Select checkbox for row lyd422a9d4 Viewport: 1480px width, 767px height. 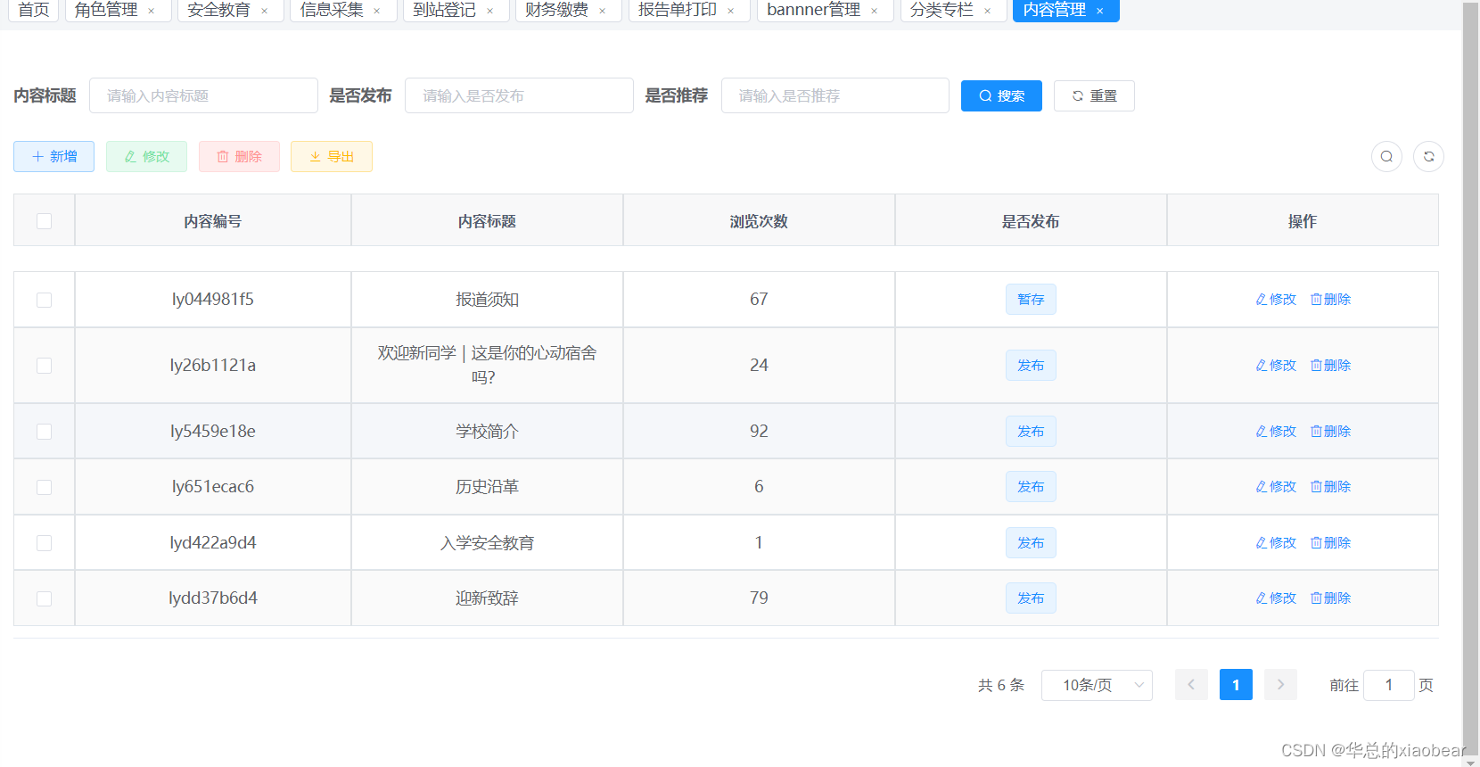pyautogui.click(x=44, y=543)
